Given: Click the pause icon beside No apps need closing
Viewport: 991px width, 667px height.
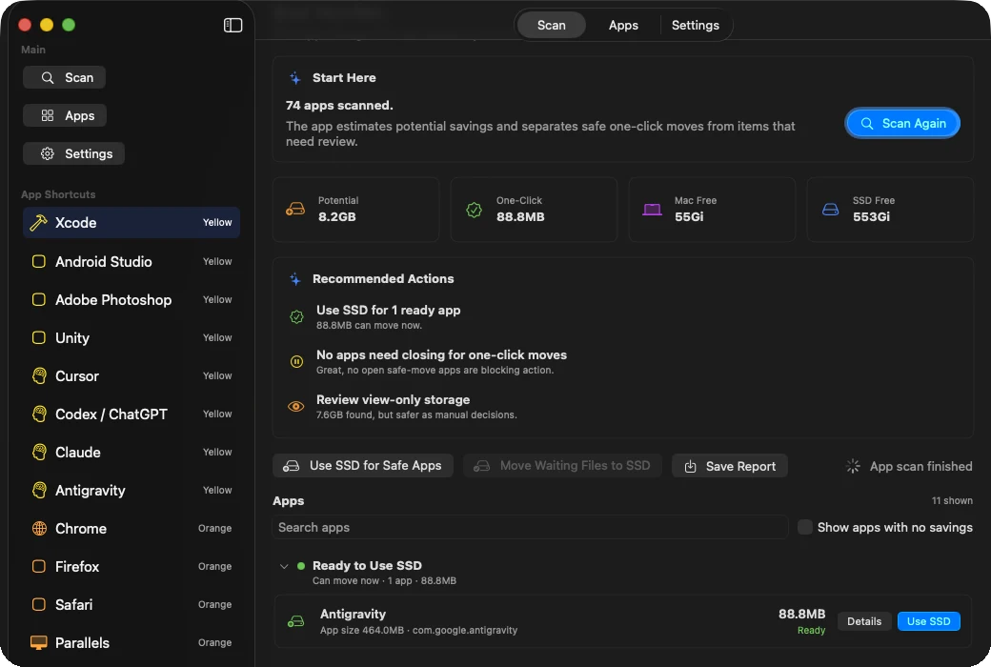Looking at the screenshot, I should [x=296, y=362].
